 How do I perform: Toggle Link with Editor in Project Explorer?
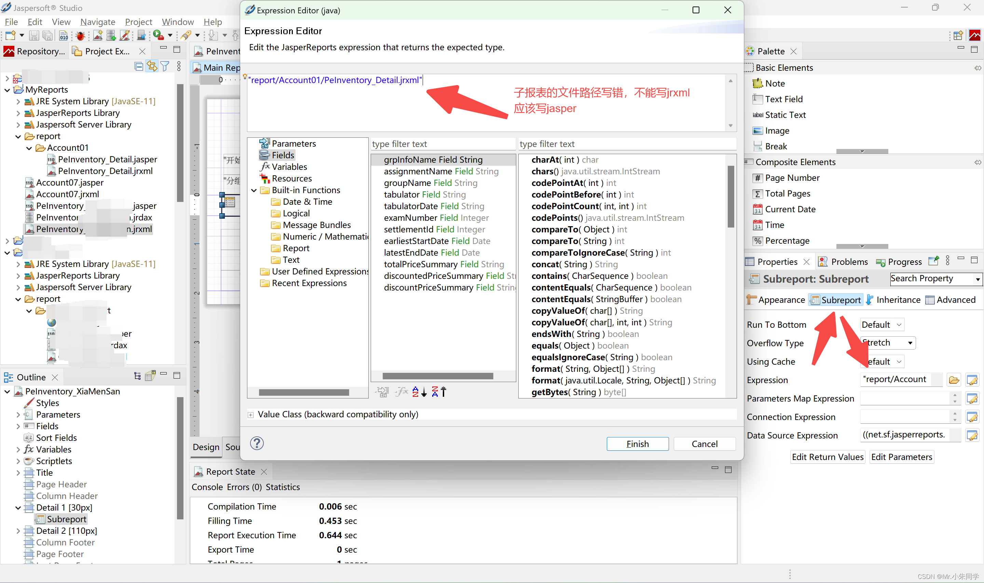152,66
